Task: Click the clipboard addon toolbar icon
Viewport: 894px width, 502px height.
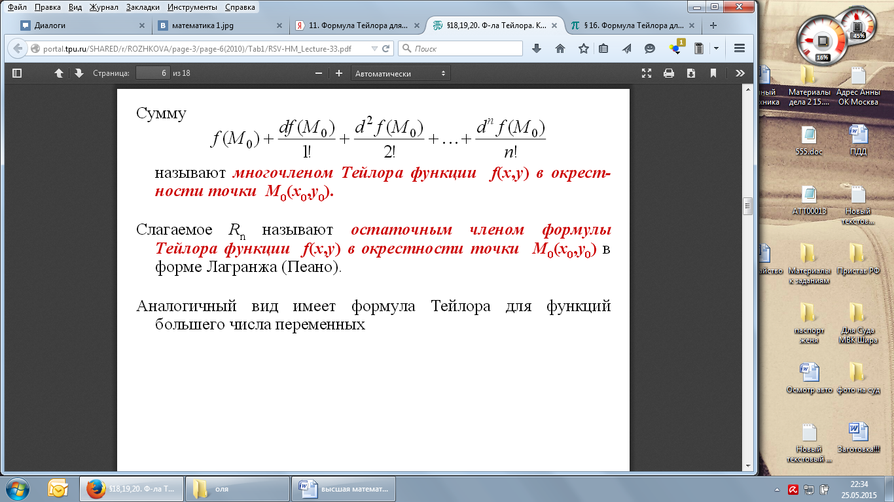Action: [x=699, y=48]
